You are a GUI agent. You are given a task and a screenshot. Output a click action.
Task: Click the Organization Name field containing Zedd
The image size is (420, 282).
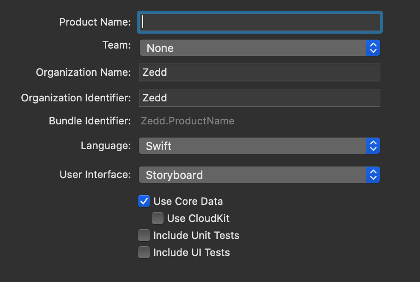[x=260, y=72]
